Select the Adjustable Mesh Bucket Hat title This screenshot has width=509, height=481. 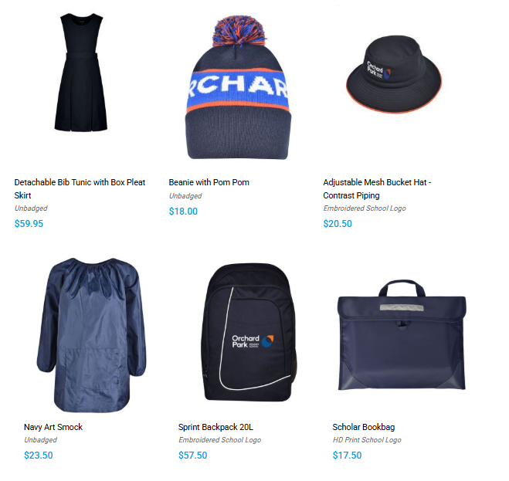[377, 188]
